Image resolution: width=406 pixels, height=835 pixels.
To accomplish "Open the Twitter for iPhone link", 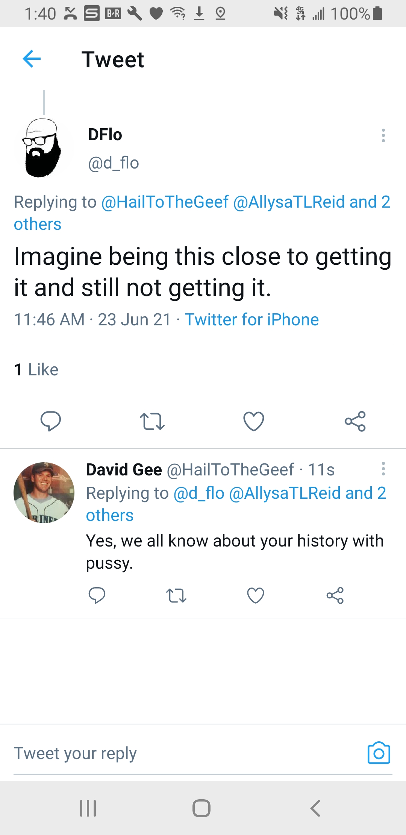I will [x=251, y=320].
